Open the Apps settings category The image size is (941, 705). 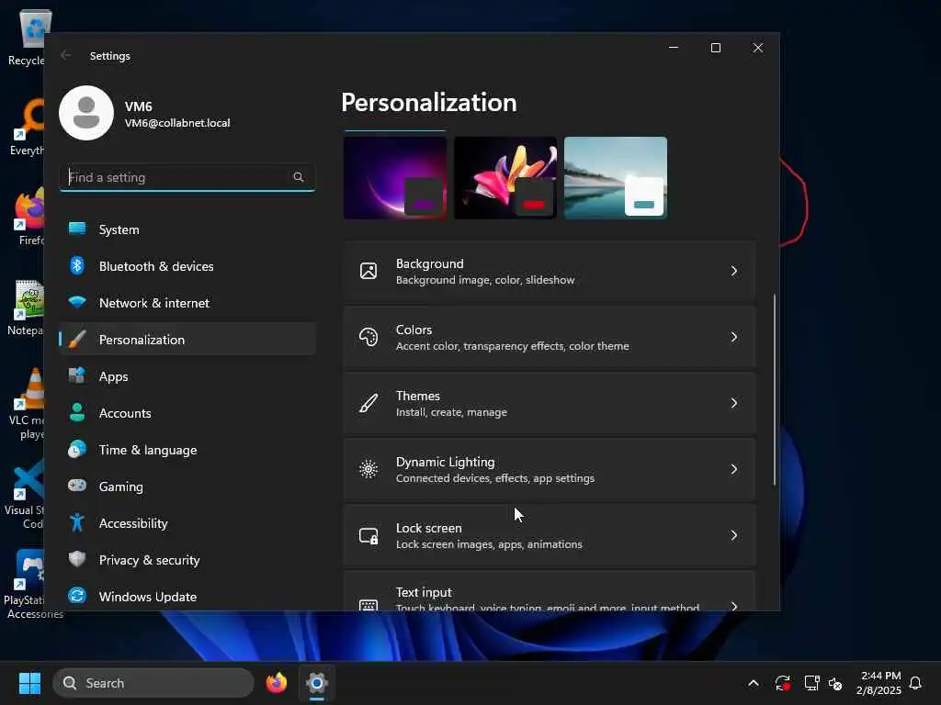coord(187,376)
